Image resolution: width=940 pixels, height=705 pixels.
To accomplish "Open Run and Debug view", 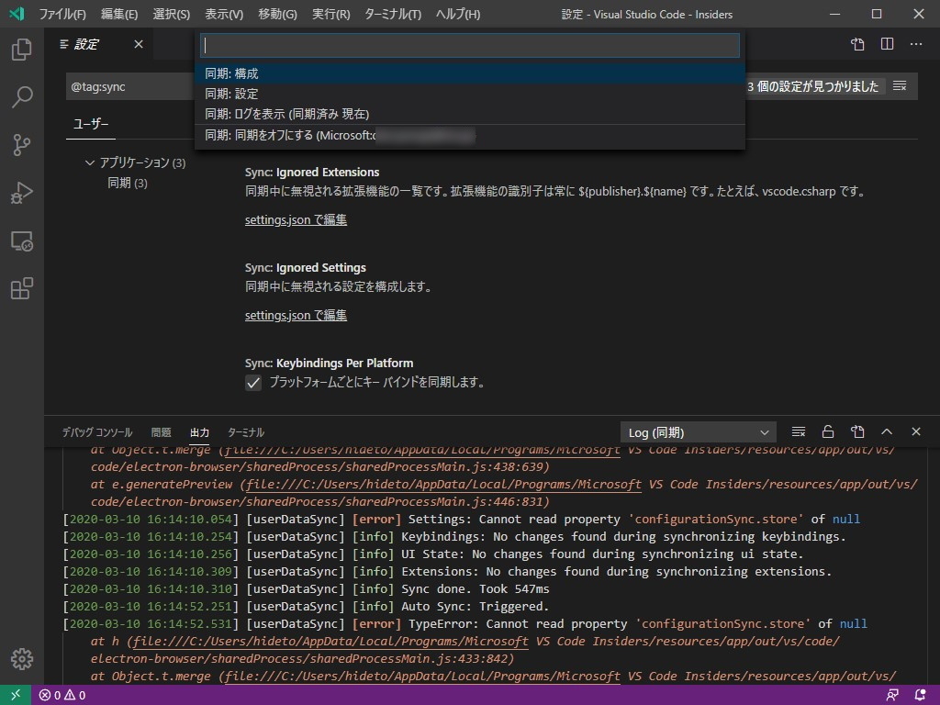I will tap(22, 193).
